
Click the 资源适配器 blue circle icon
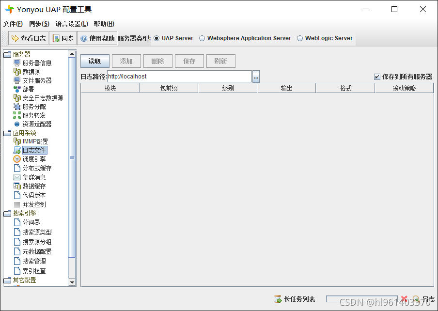click(17, 124)
